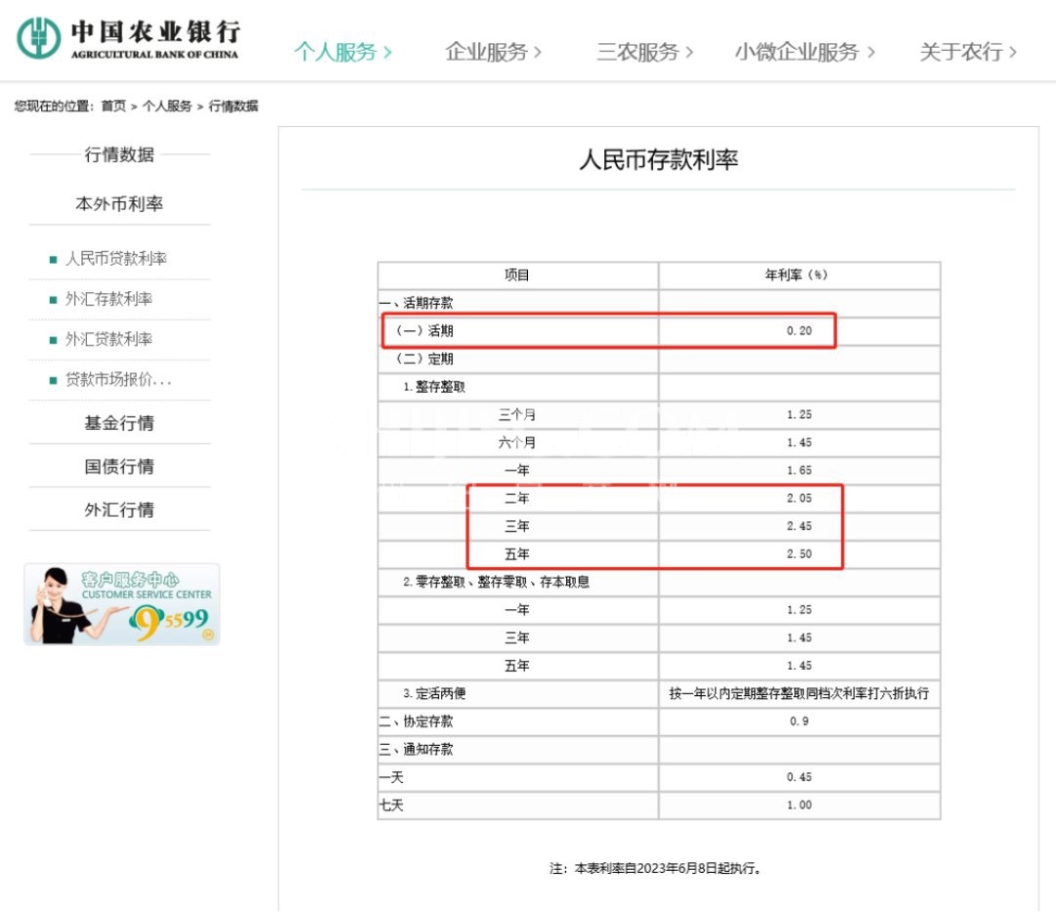Select 外汇行情 in the sidebar

pyautogui.click(x=119, y=509)
